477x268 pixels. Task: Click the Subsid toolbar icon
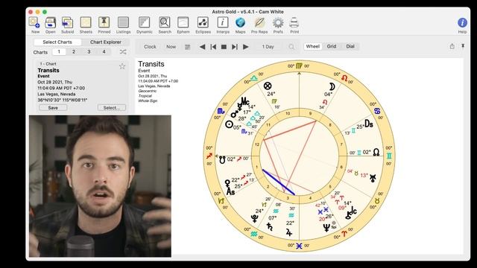[x=67, y=22]
